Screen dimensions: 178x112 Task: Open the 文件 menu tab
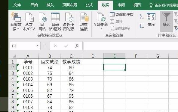click(17, 5)
